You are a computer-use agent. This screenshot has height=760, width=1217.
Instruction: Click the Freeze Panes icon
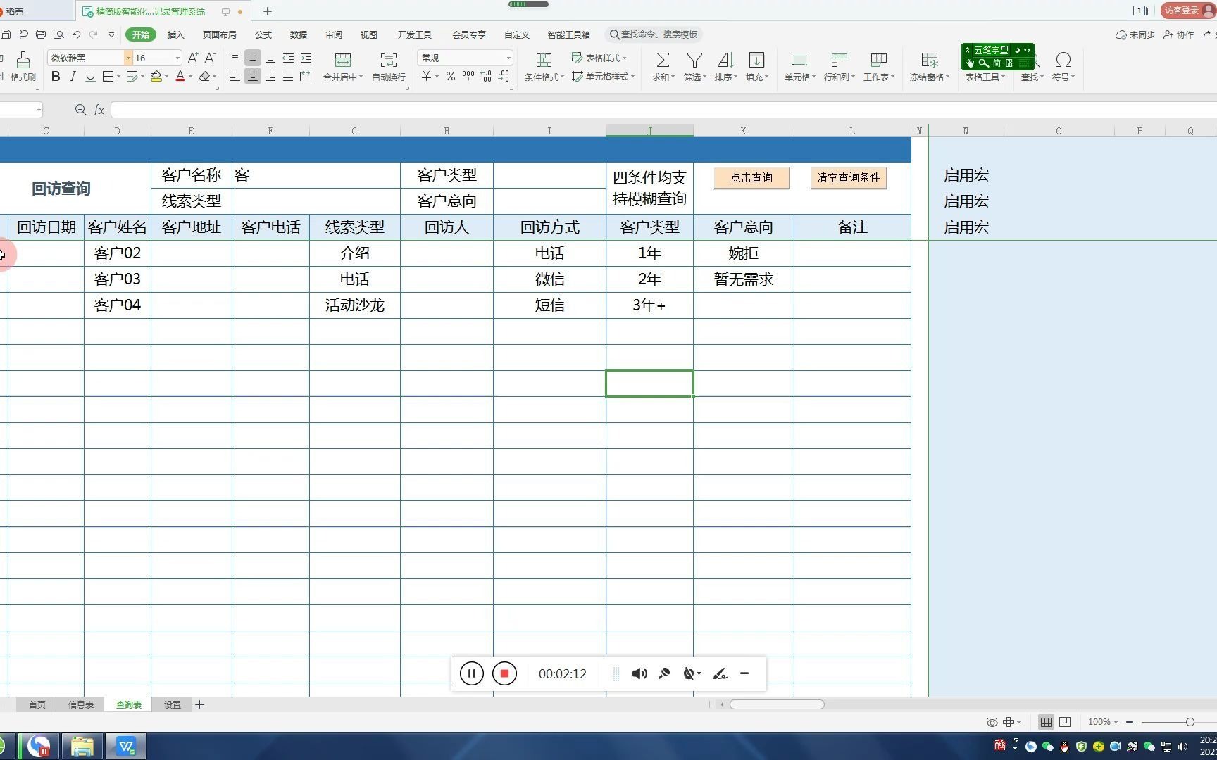pos(930,60)
